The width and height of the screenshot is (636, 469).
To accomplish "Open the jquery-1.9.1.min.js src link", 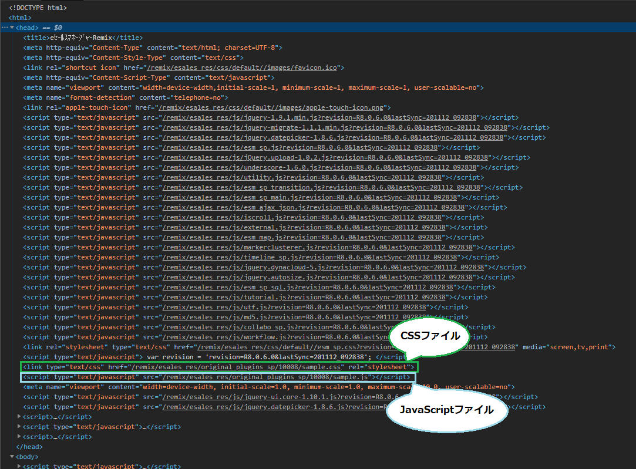I will pyautogui.click(x=319, y=117).
